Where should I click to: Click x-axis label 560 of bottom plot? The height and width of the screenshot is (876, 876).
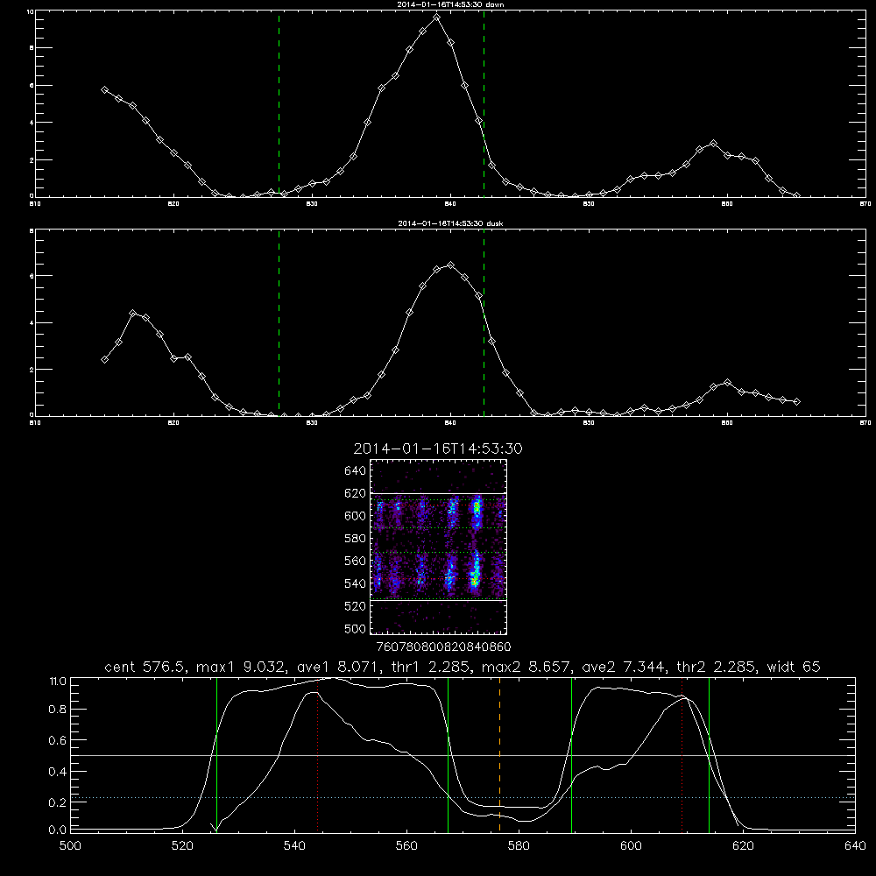406,845
